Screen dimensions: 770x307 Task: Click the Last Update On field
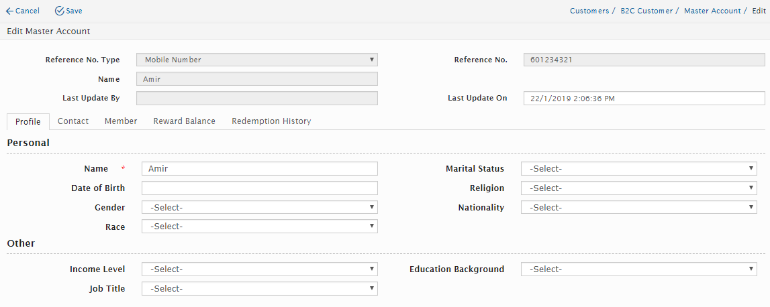pos(644,99)
